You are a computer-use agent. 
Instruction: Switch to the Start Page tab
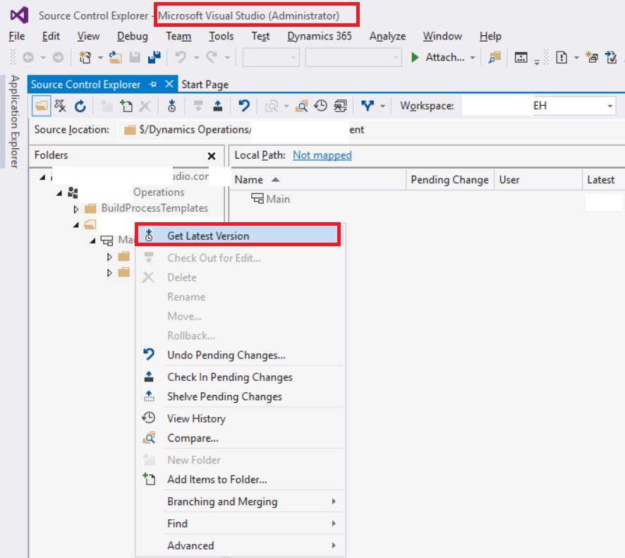tap(204, 84)
